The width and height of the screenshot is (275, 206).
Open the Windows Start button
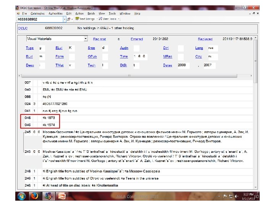tap(22, 196)
